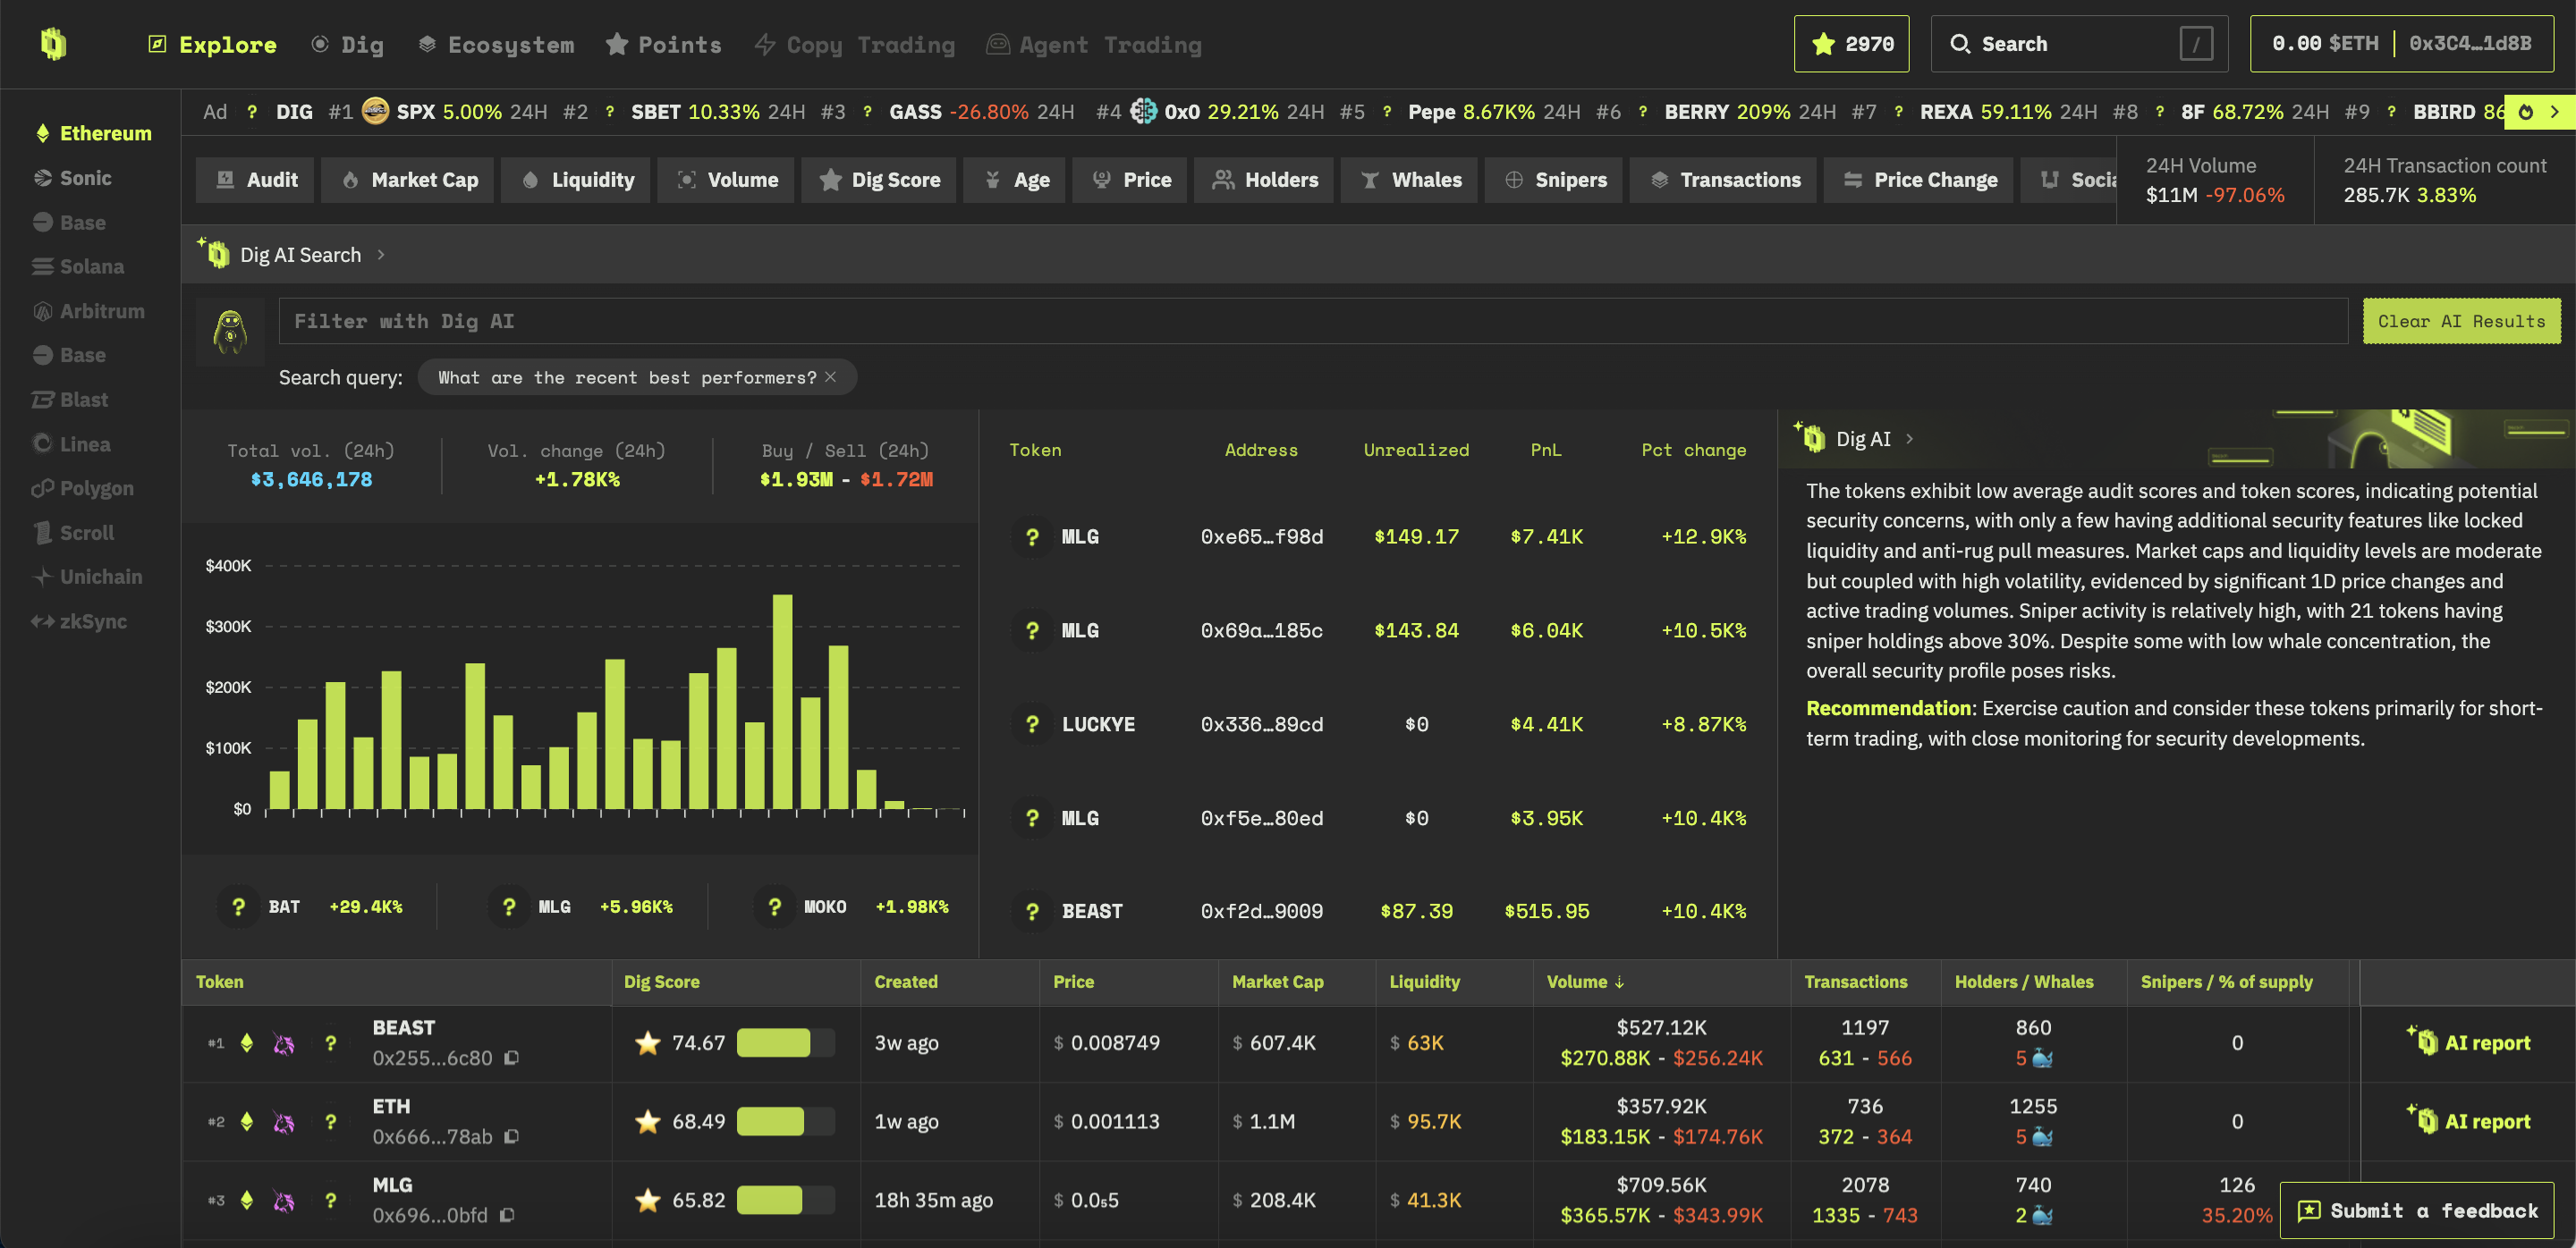The width and height of the screenshot is (2576, 1248).
Task: Click the Uniswap unicorn icon for ETH row
Action: pos(284,1122)
